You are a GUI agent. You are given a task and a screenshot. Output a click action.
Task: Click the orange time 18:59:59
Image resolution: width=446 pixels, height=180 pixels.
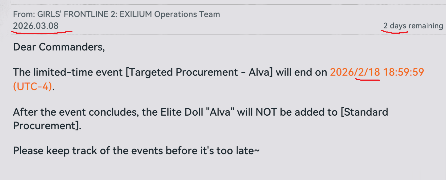[x=403, y=72]
